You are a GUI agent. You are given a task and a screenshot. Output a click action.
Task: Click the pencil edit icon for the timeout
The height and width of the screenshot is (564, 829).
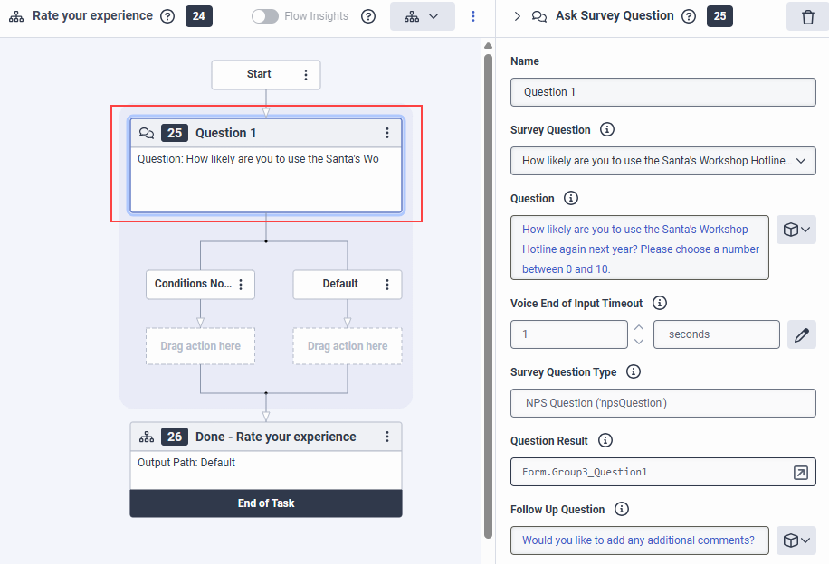(x=801, y=334)
